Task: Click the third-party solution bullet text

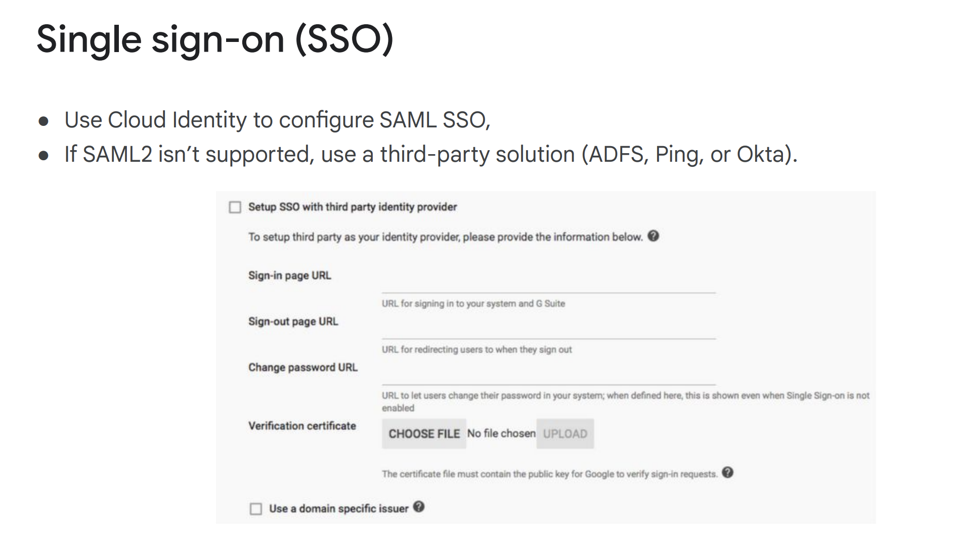Action: click(x=430, y=154)
